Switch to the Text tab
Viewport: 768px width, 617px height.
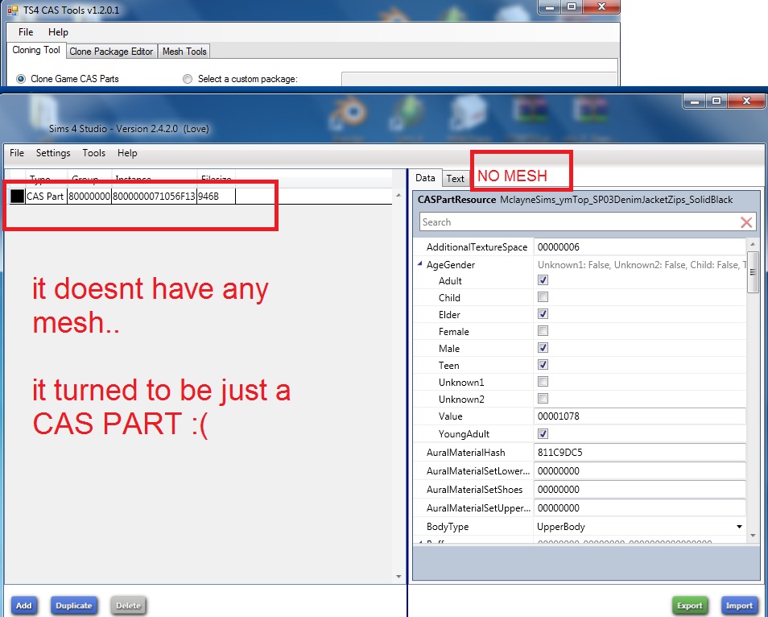(x=455, y=178)
